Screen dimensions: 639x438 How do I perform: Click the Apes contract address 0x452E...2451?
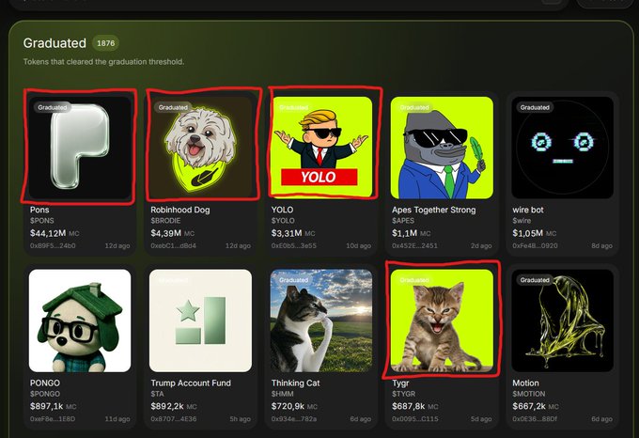[414, 246]
